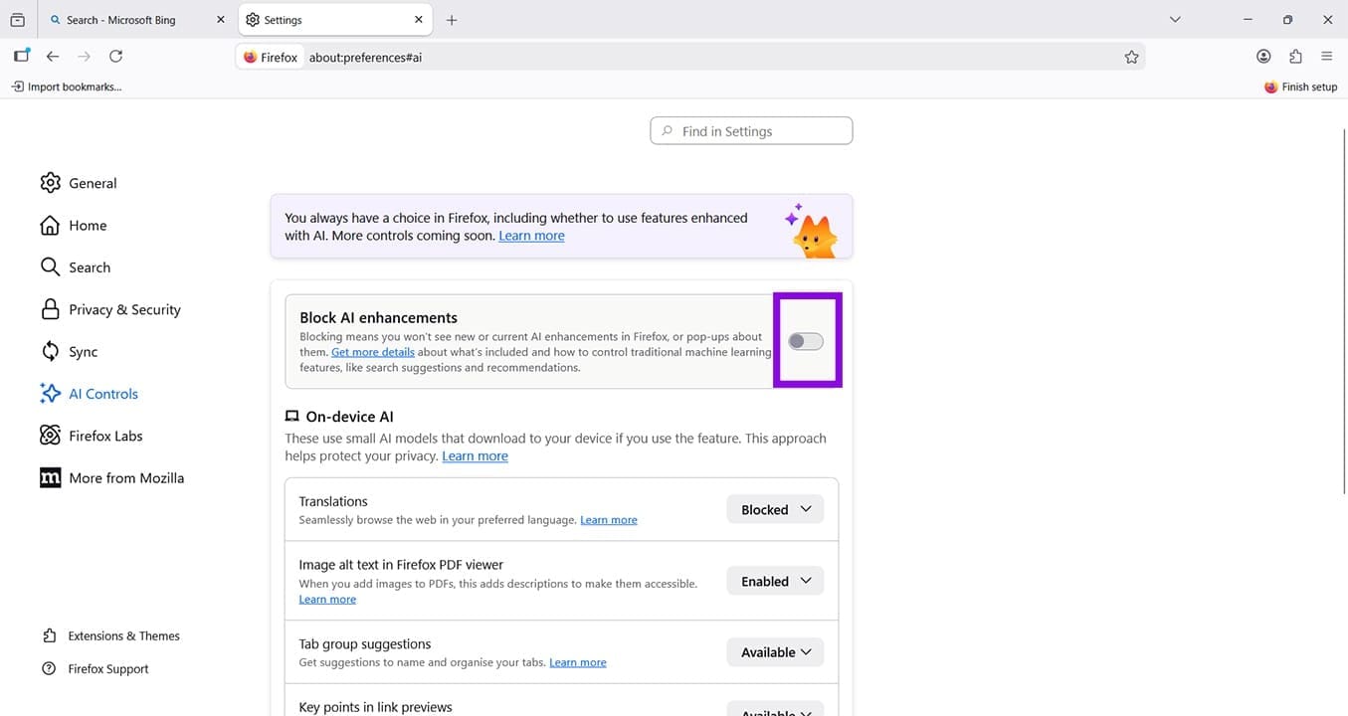Open Firefox Labs category

[x=91, y=436]
